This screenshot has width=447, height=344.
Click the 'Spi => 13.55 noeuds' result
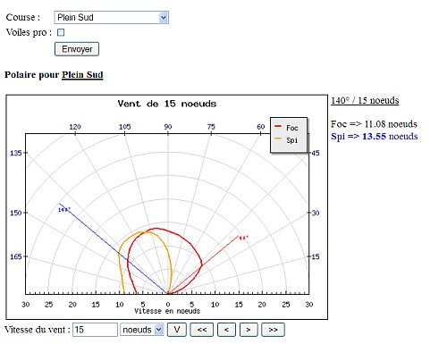(375, 137)
